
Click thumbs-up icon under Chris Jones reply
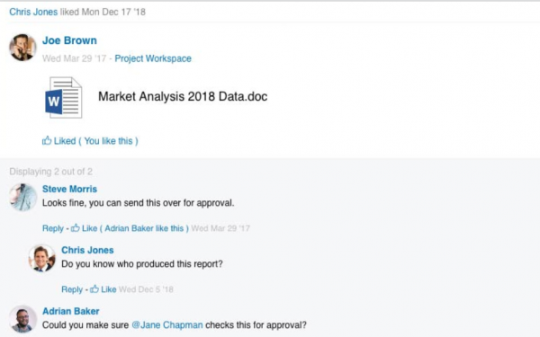point(94,288)
